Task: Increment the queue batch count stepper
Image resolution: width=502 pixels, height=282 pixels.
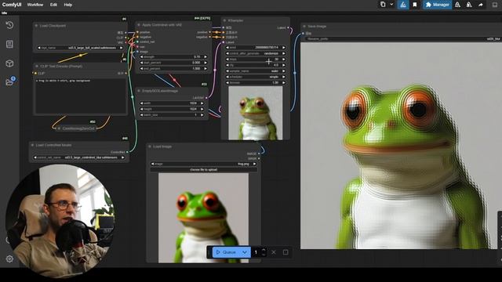Action: point(264,250)
